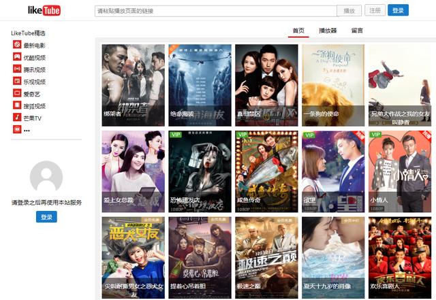Open 爱奇艺 category link
The width and height of the screenshot is (436, 300).
point(31,94)
